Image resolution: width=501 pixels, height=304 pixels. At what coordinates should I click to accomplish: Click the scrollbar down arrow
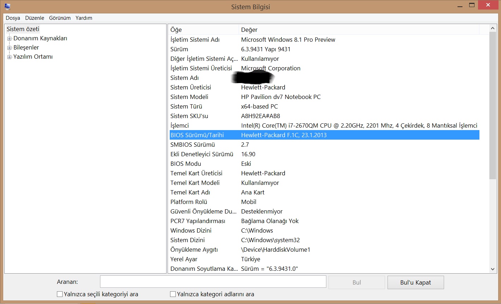point(493,269)
